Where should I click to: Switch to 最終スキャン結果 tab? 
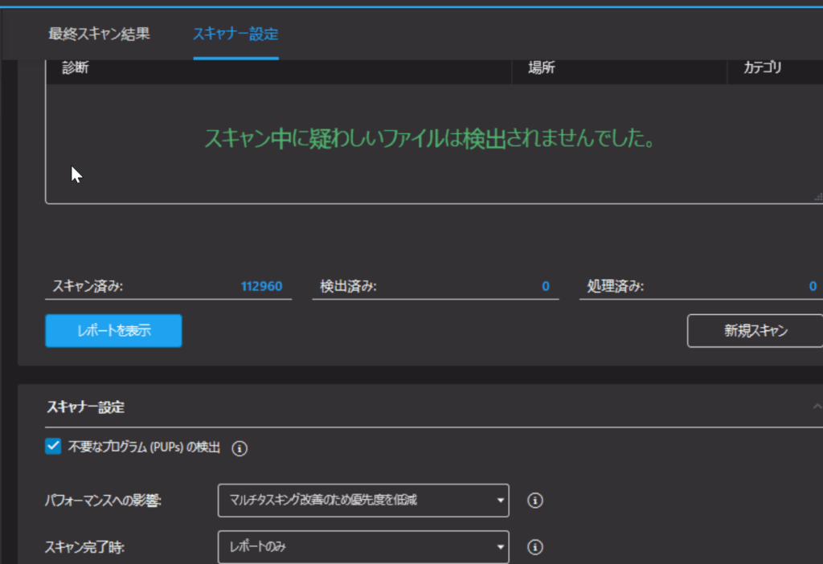(x=99, y=35)
